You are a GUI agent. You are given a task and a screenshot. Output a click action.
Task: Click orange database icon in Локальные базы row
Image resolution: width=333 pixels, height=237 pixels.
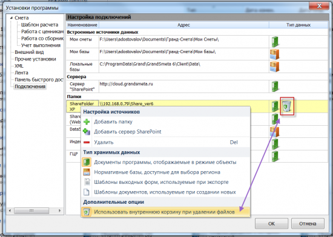[x=274, y=67]
